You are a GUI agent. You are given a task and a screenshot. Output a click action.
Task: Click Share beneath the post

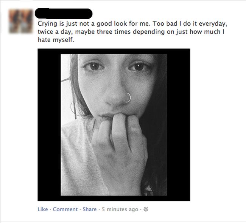[90, 209]
